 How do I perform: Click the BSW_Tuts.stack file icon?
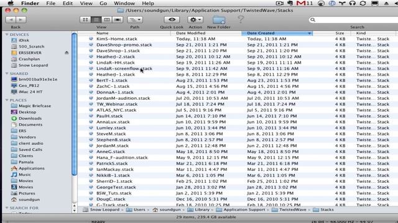tap(91, 193)
